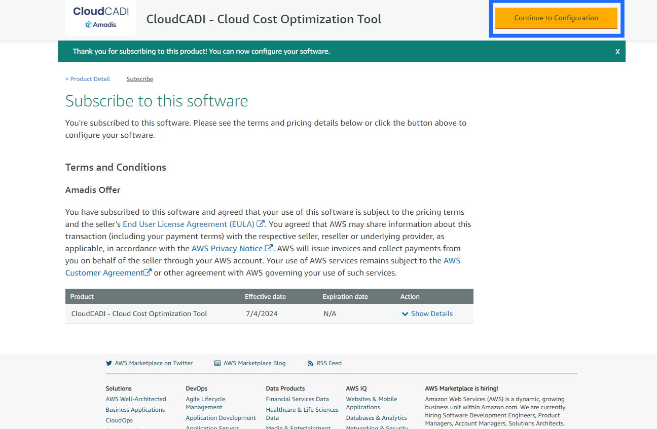
Task: Click the Show Details chevron arrow
Action: coord(405,314)
